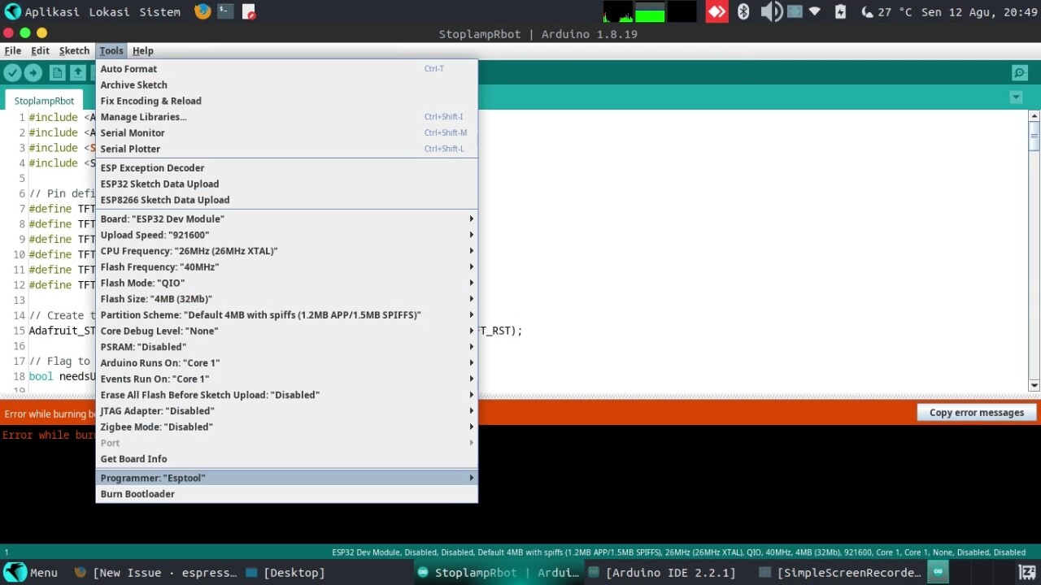The width and height of the screenshot is (1041, 585).
Task: Expand the Arduino Runs On submenu
Action: coord(286,362)
